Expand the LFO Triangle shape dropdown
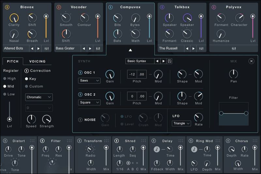The height and width of the screenshot is (174, 261). (x=181, y=123)
